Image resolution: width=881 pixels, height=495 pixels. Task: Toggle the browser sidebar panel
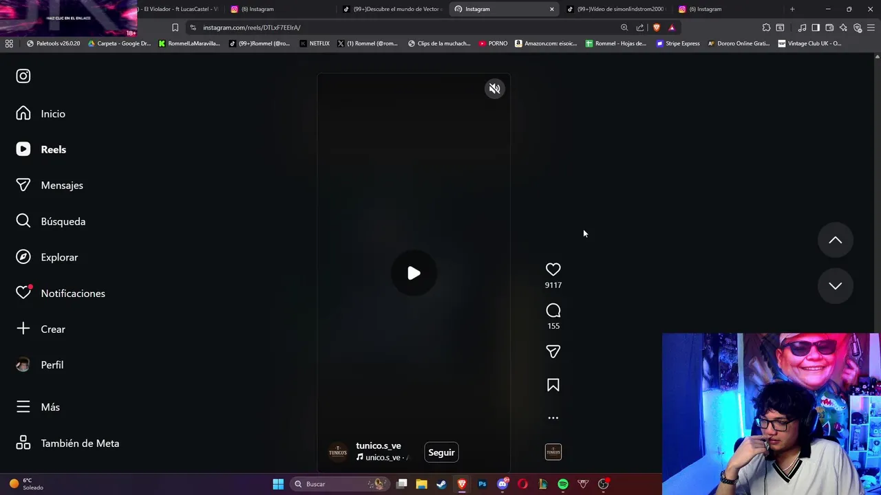[816, 27]
